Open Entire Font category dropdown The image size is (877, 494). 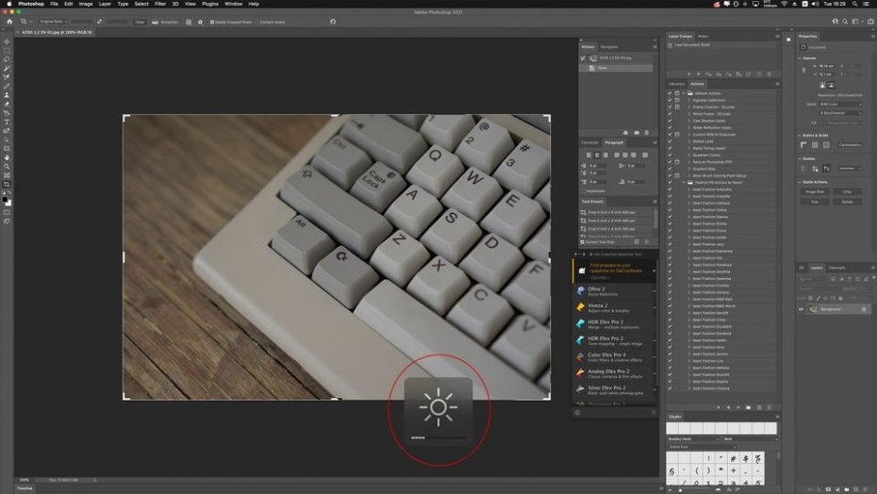pyautogui.click(x=701, y=447)
